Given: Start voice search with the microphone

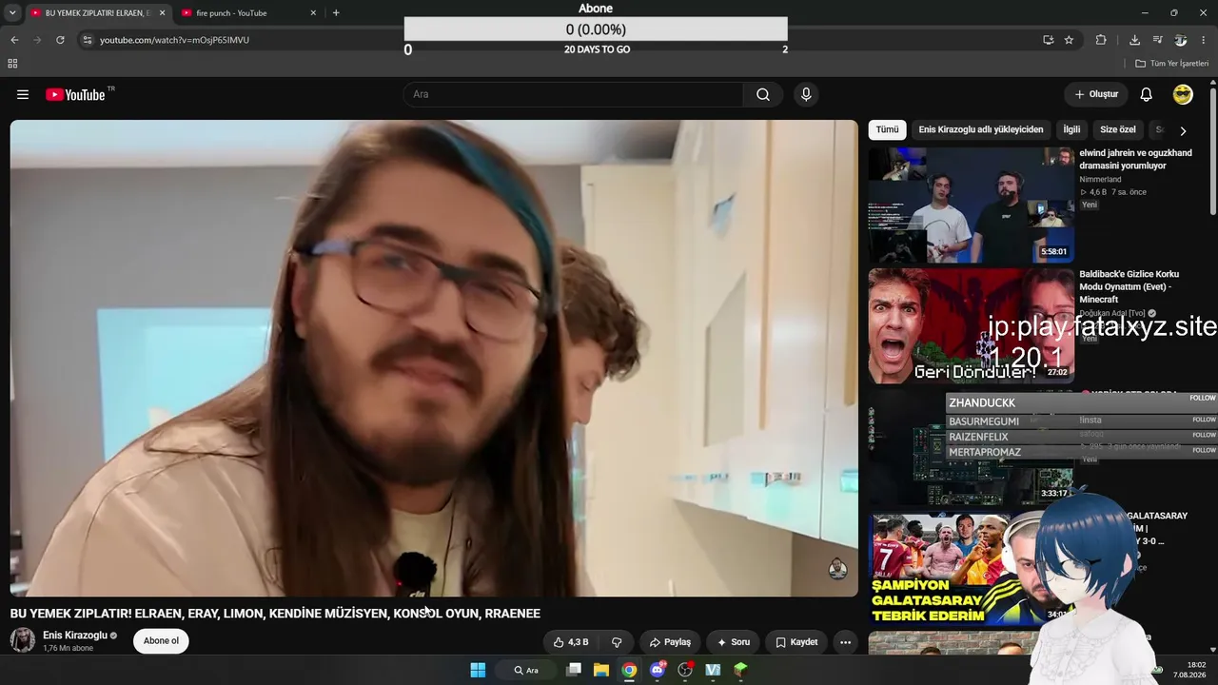Looking at the screenshot, I should [806, 94].
